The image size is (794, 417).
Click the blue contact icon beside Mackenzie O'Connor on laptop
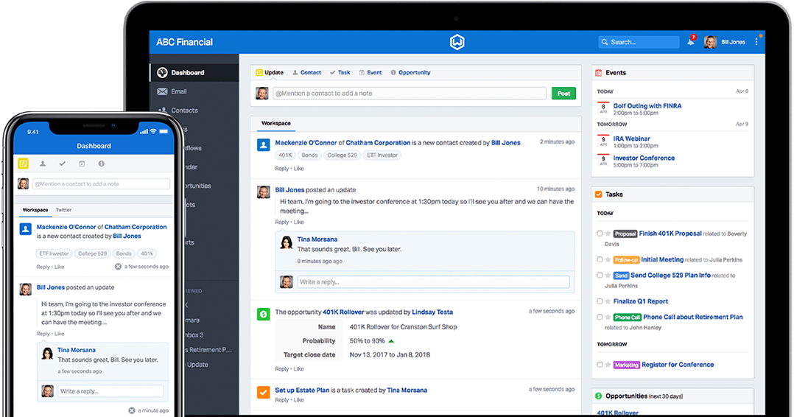click(x=264, y=145)
